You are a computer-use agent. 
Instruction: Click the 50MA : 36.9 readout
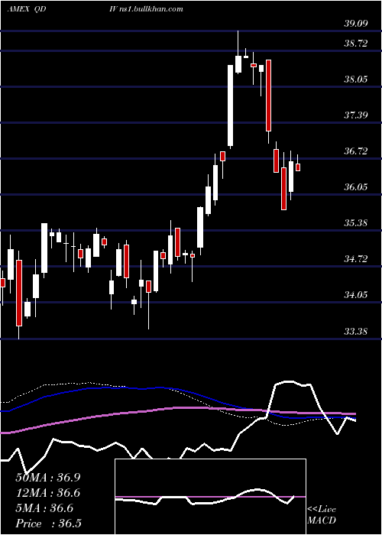(x=48, y=478)
